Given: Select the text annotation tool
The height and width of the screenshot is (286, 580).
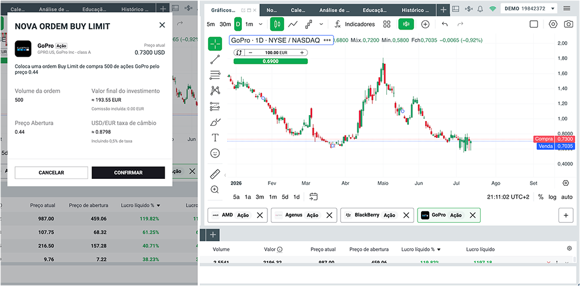Looking at the screenshot, I should [x=215, y=138].
